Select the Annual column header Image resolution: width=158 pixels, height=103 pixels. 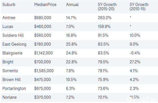[x=72, y=5]
